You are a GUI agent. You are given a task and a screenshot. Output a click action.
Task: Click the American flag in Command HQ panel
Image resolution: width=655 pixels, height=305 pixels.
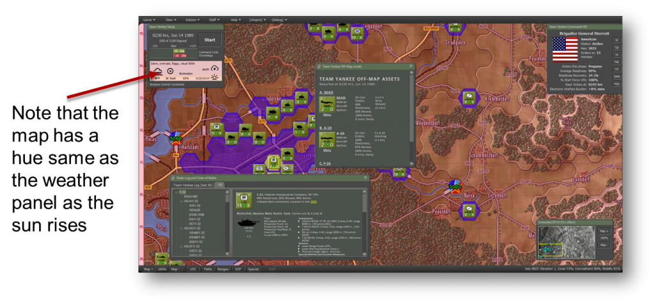(x=565, y=49)
